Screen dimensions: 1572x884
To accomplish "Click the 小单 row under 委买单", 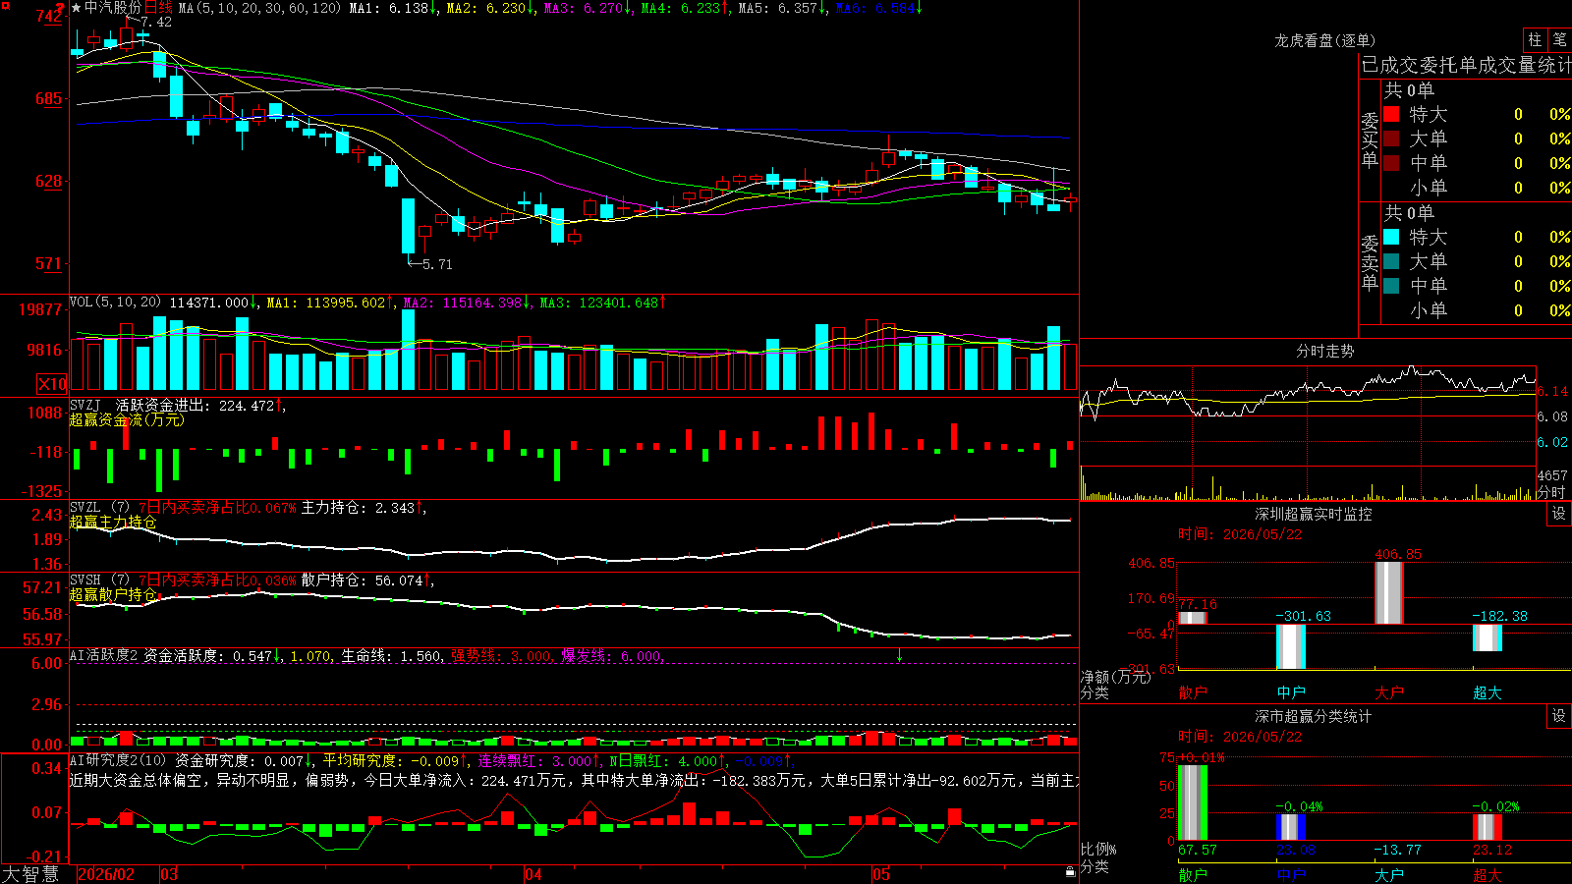I will (1477, 188).
